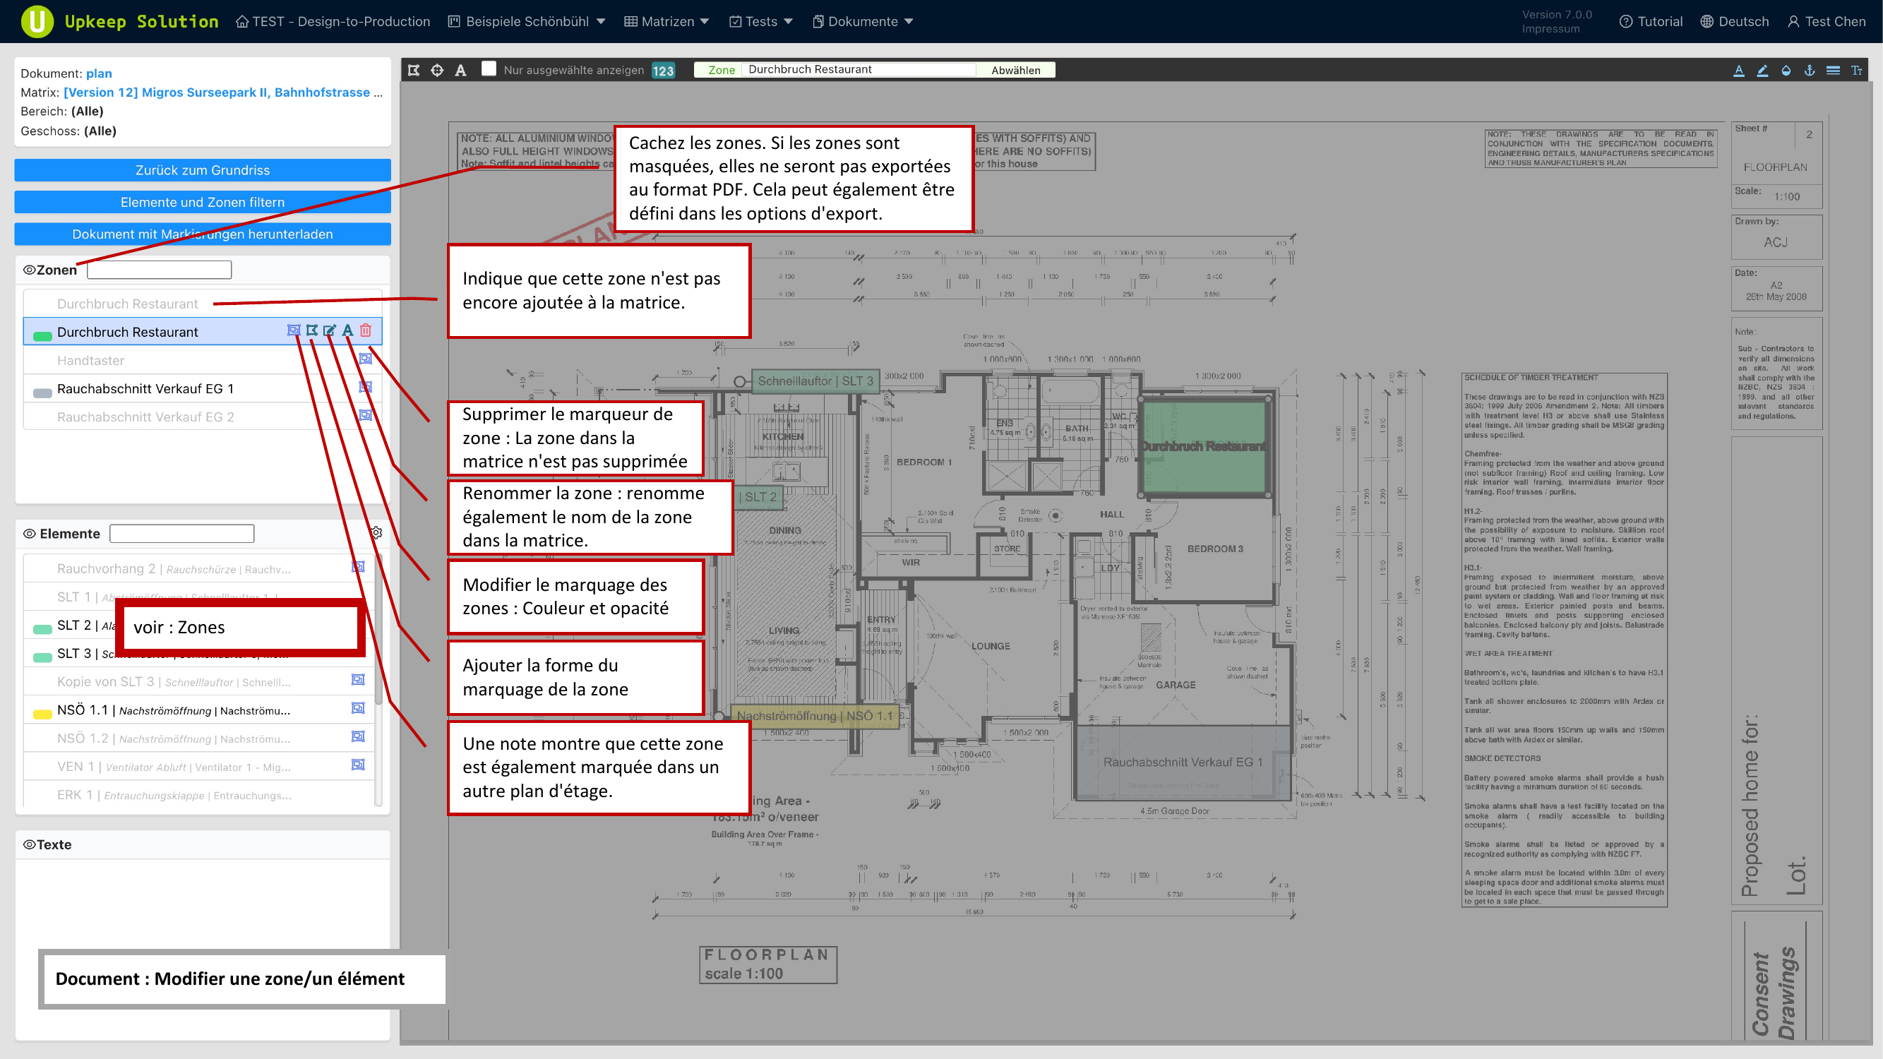Select the crosshair tool in toolbar
Screen dimensions: 1883x1059
point(437,70)
